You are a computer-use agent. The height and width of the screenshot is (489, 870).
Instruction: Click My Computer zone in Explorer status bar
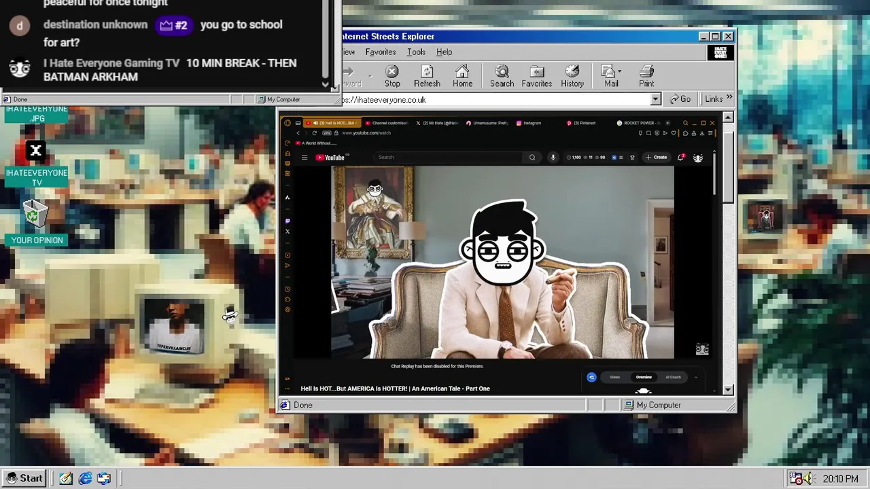658,405
